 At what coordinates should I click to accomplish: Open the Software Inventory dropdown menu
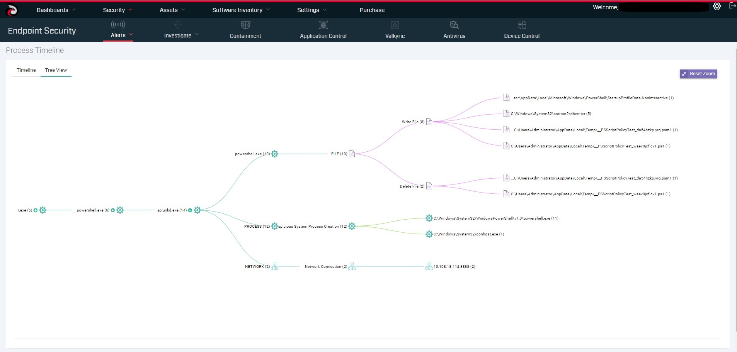pyautogui.click(x=241, y=10)
